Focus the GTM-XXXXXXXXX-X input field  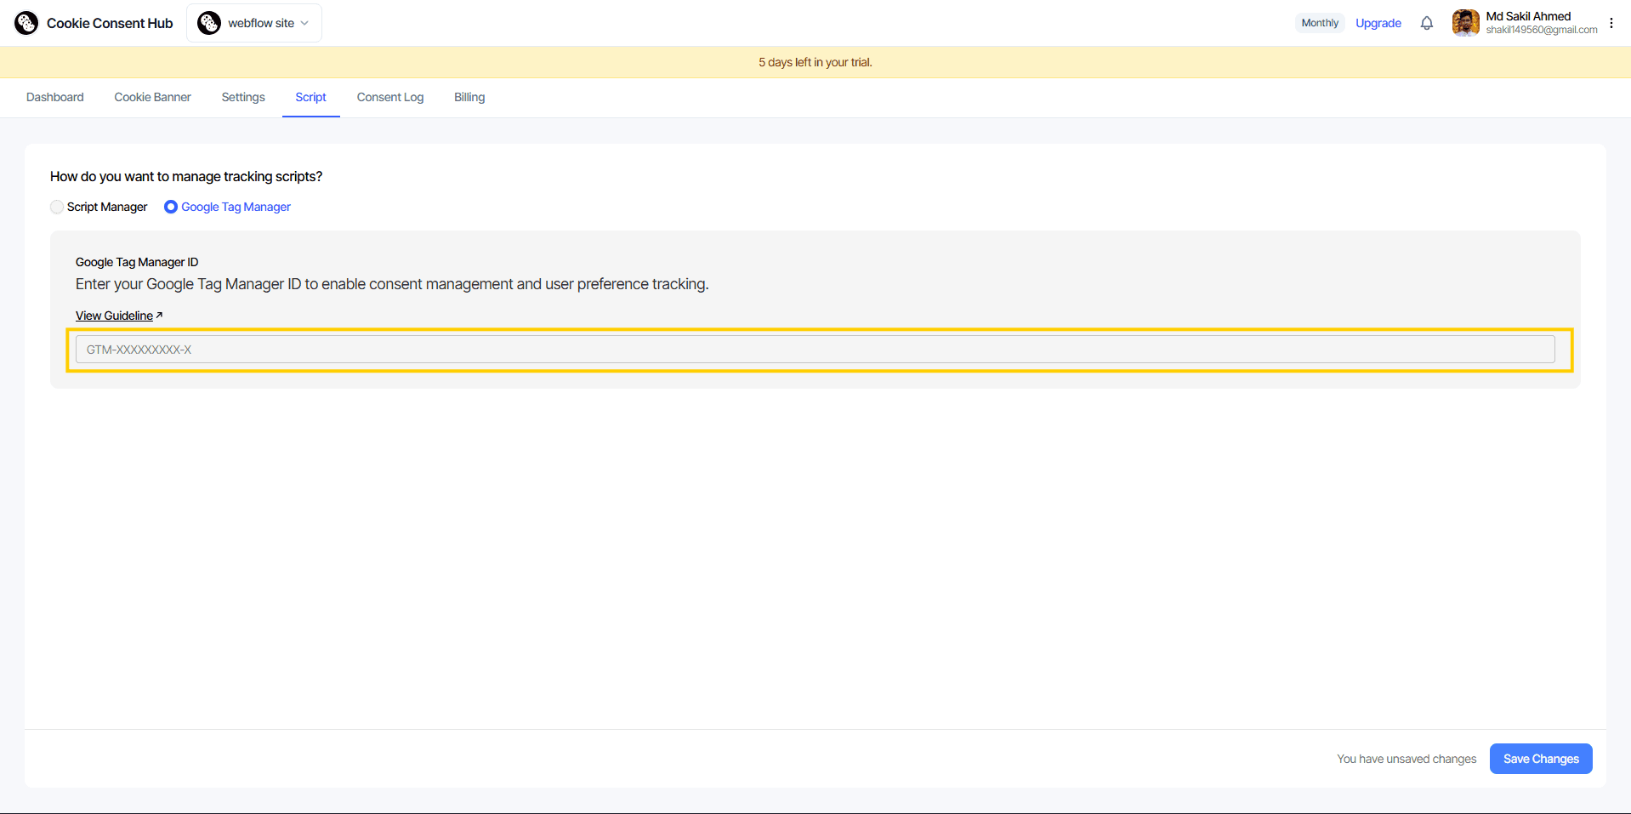tap(815, 350)
